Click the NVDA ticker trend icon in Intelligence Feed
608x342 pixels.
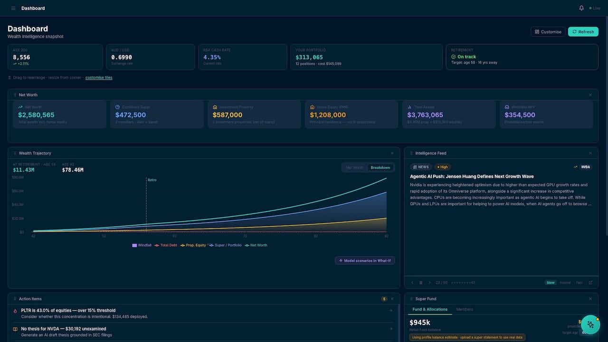575,167
